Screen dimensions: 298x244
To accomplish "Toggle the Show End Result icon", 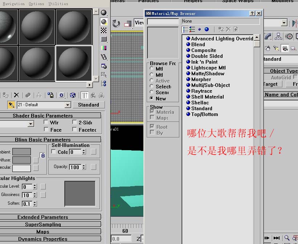I will (85, 95).
